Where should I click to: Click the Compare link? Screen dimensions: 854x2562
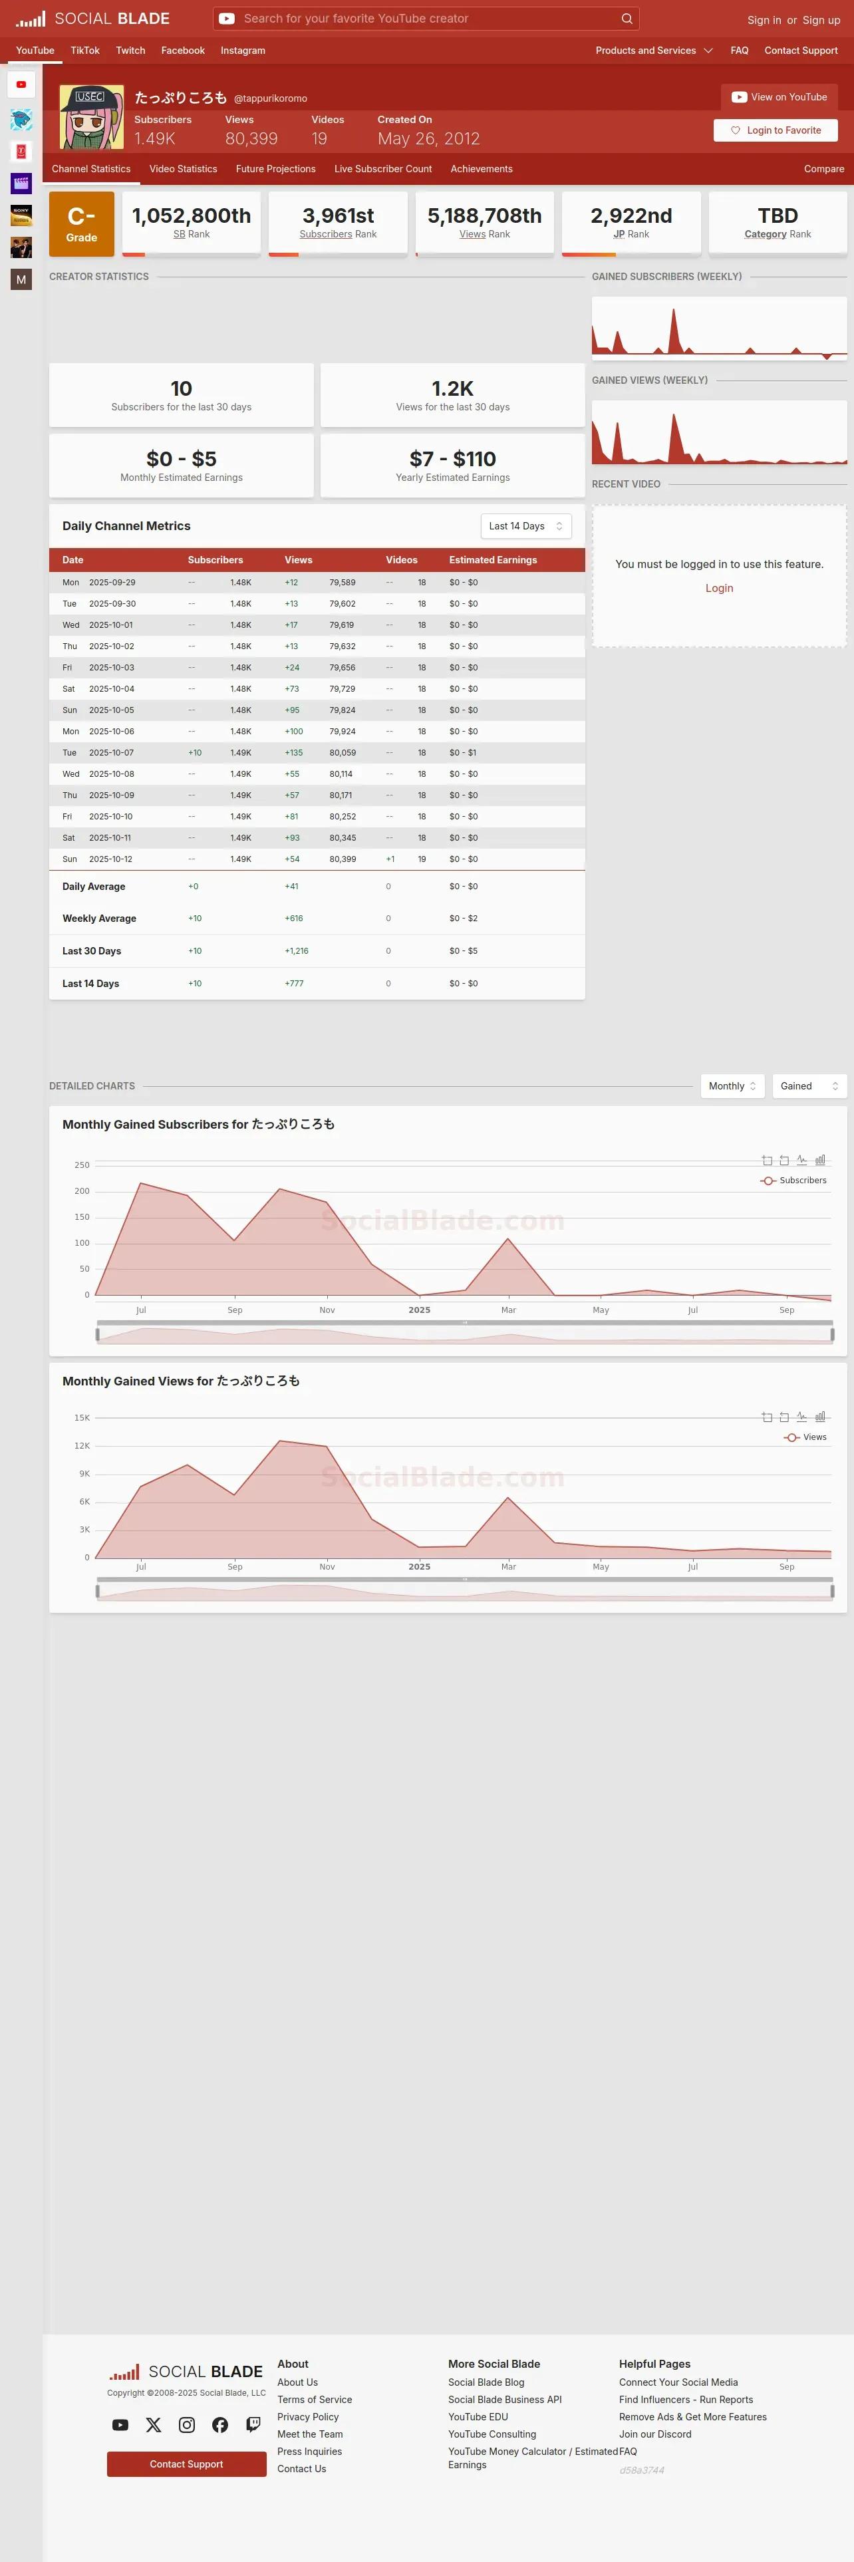(824, 169)
